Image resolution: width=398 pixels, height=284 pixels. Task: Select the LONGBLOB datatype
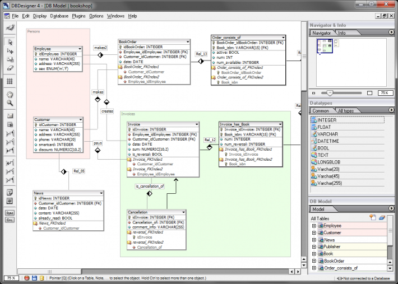point(347,162)
